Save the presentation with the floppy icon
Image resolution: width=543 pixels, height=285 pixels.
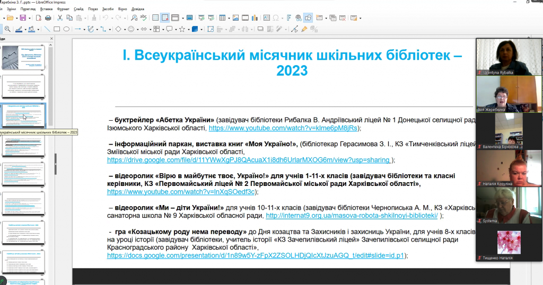[x=23, y=18]
